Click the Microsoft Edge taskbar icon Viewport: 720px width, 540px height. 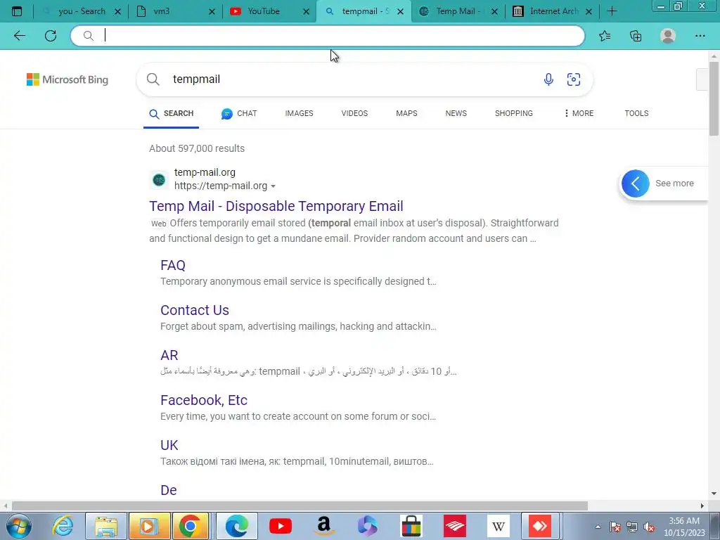click(237, 526)
